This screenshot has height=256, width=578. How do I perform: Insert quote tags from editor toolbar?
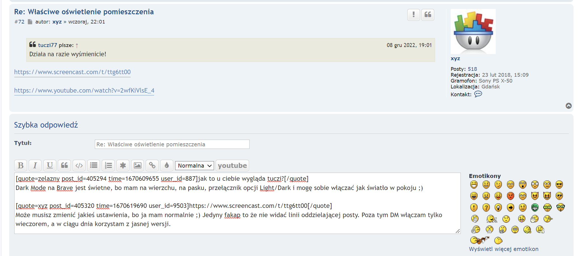click(x=64, y=165)
